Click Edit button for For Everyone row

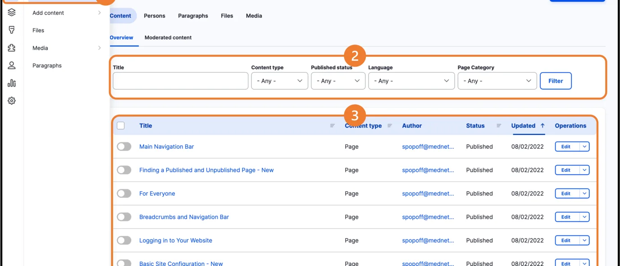click(x=567, y=193)
